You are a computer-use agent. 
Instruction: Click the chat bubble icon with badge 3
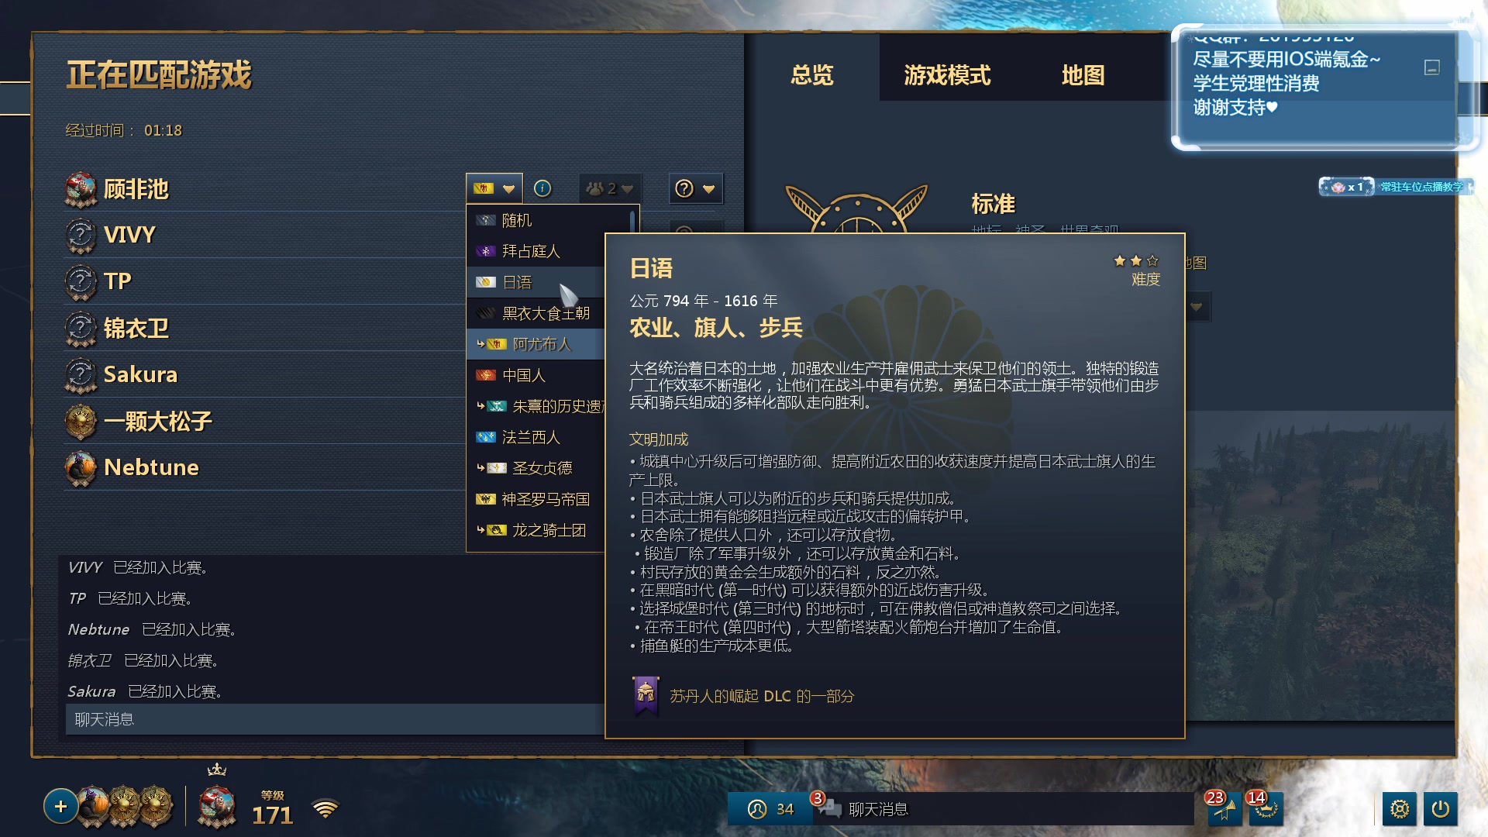828,808
